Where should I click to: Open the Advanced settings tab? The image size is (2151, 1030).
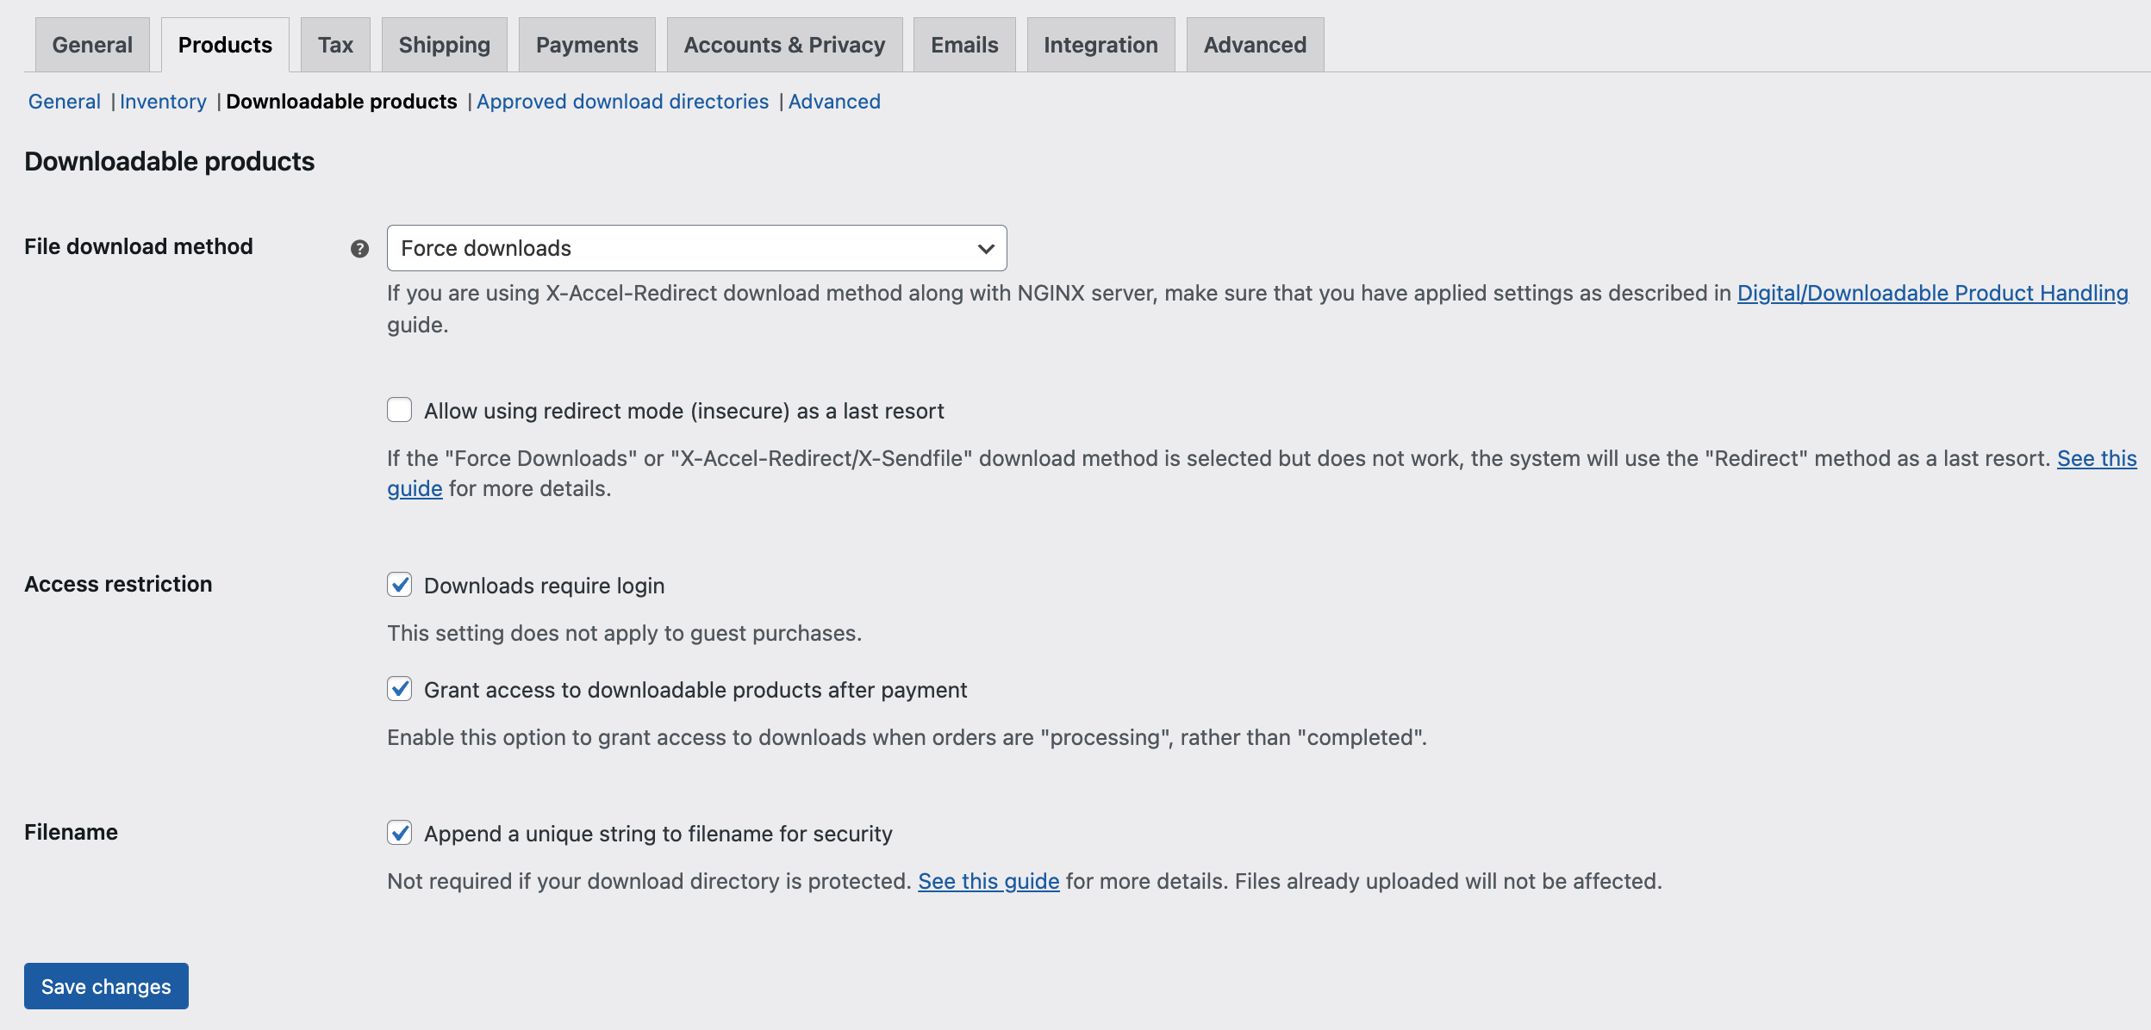pyautogui.click(x=1255, y=44)
